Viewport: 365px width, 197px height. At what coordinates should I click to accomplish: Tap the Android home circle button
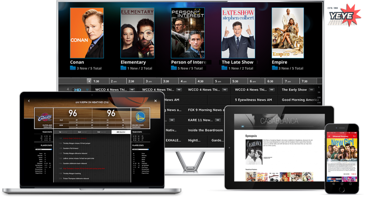pyautogui.click(x=342, y=184)
